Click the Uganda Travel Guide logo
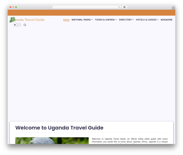This screenshot has width=183, height=155. [27, 20]
